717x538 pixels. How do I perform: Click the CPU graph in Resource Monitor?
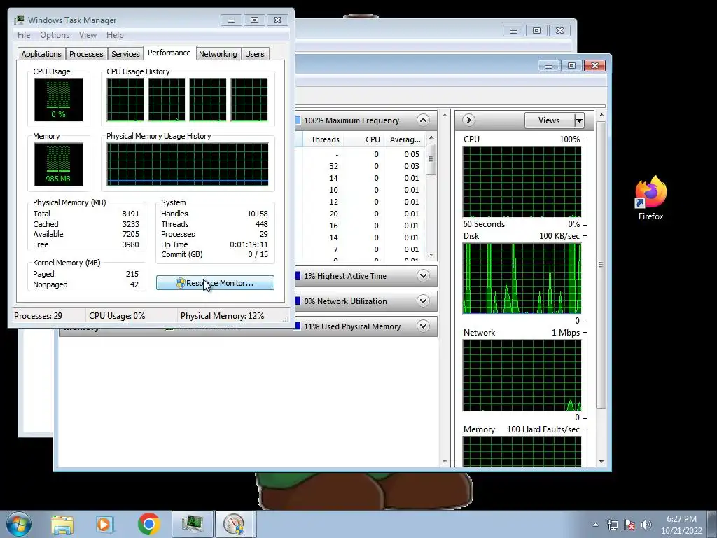coord(522,182)
